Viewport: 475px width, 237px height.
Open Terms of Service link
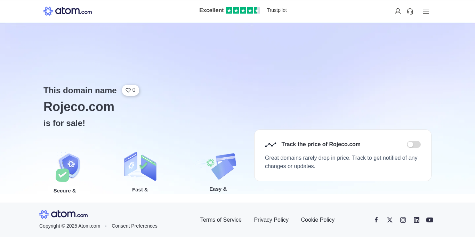point(221,220)
